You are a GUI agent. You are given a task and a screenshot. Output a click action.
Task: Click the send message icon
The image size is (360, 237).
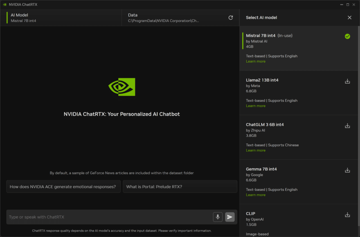coord(230,217)
